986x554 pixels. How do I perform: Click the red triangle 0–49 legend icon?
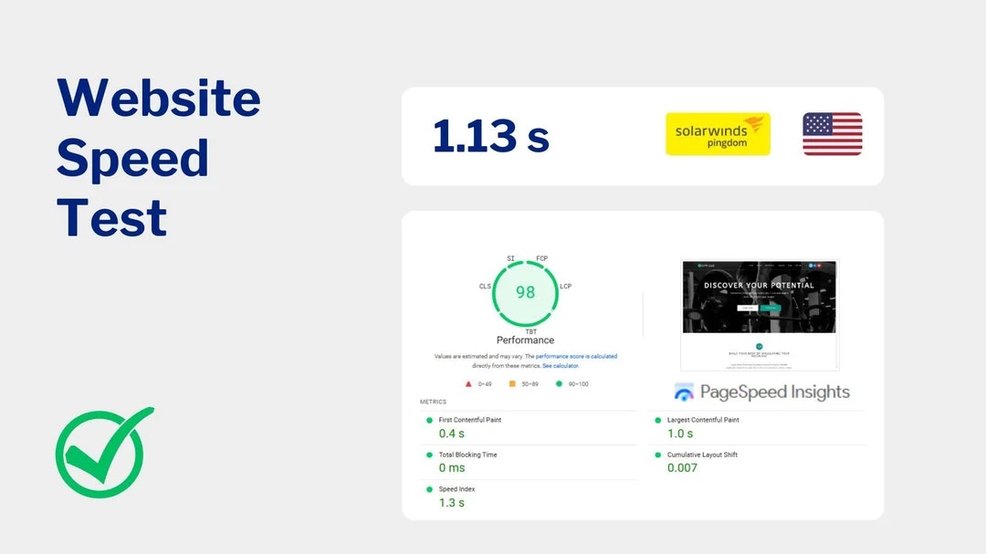coord(467,383)
